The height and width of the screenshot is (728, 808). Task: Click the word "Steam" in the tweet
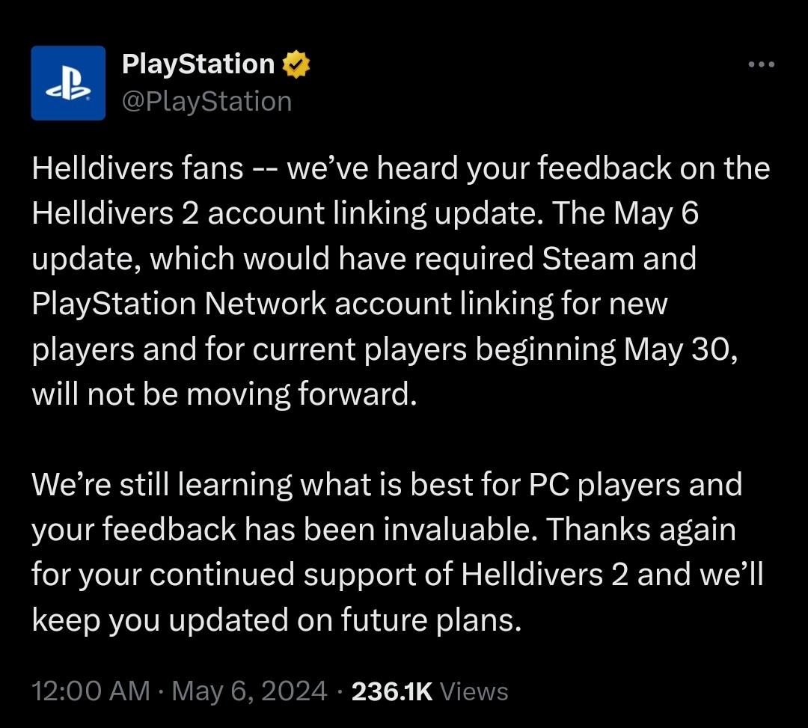coord(587,259)
